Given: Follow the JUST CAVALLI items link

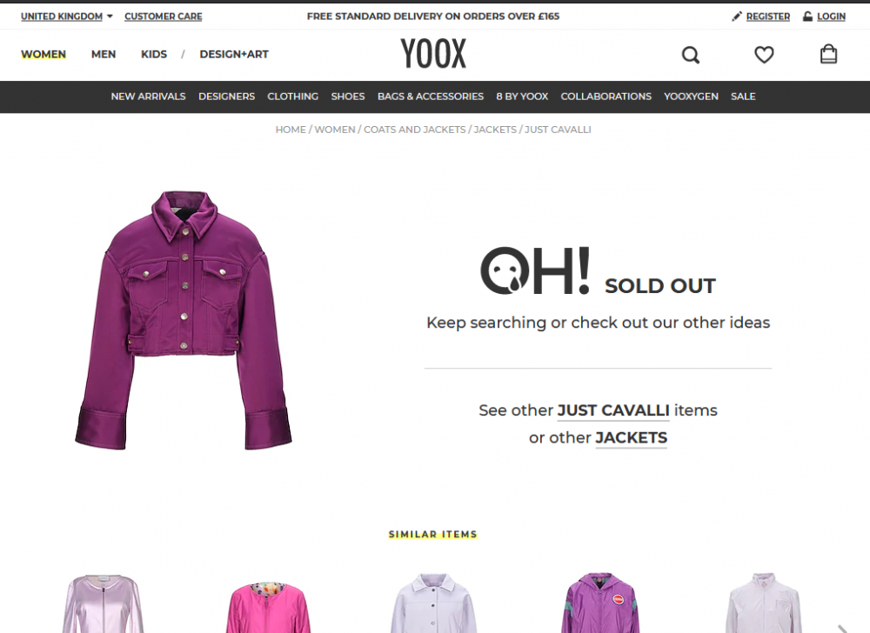Looking at the screenshot, I should pos(613,410).
